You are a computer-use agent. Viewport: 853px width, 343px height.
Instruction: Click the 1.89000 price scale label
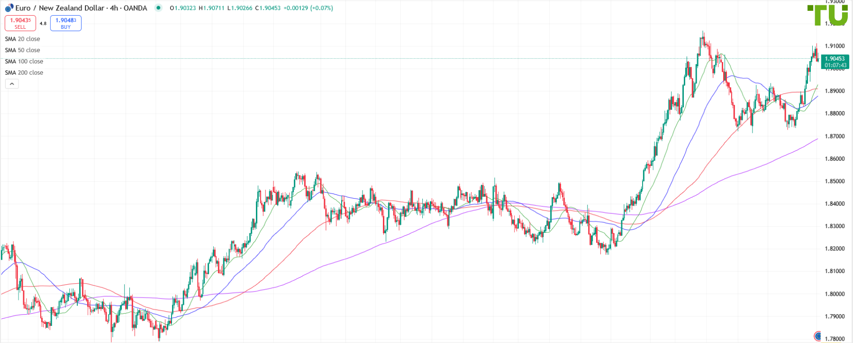click(x=835, y=91)
